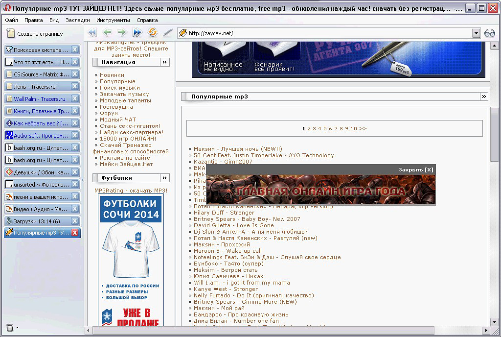Go to page 10 of the list
This screenshot has width=501, height=337.
click(353, 128)
